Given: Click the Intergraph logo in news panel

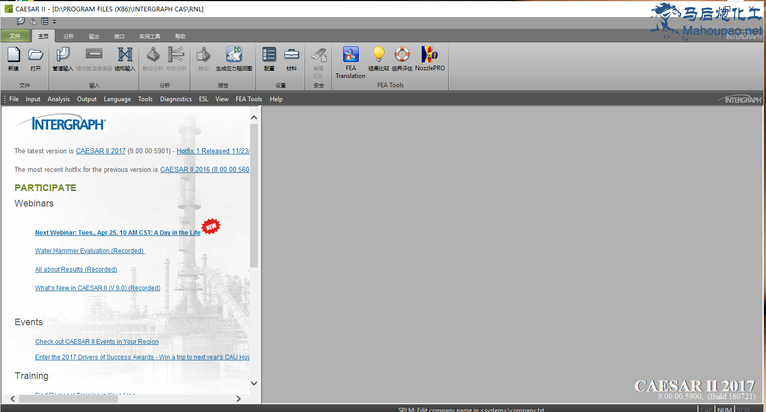Looking at the screenshot, I should click(61, 123).
